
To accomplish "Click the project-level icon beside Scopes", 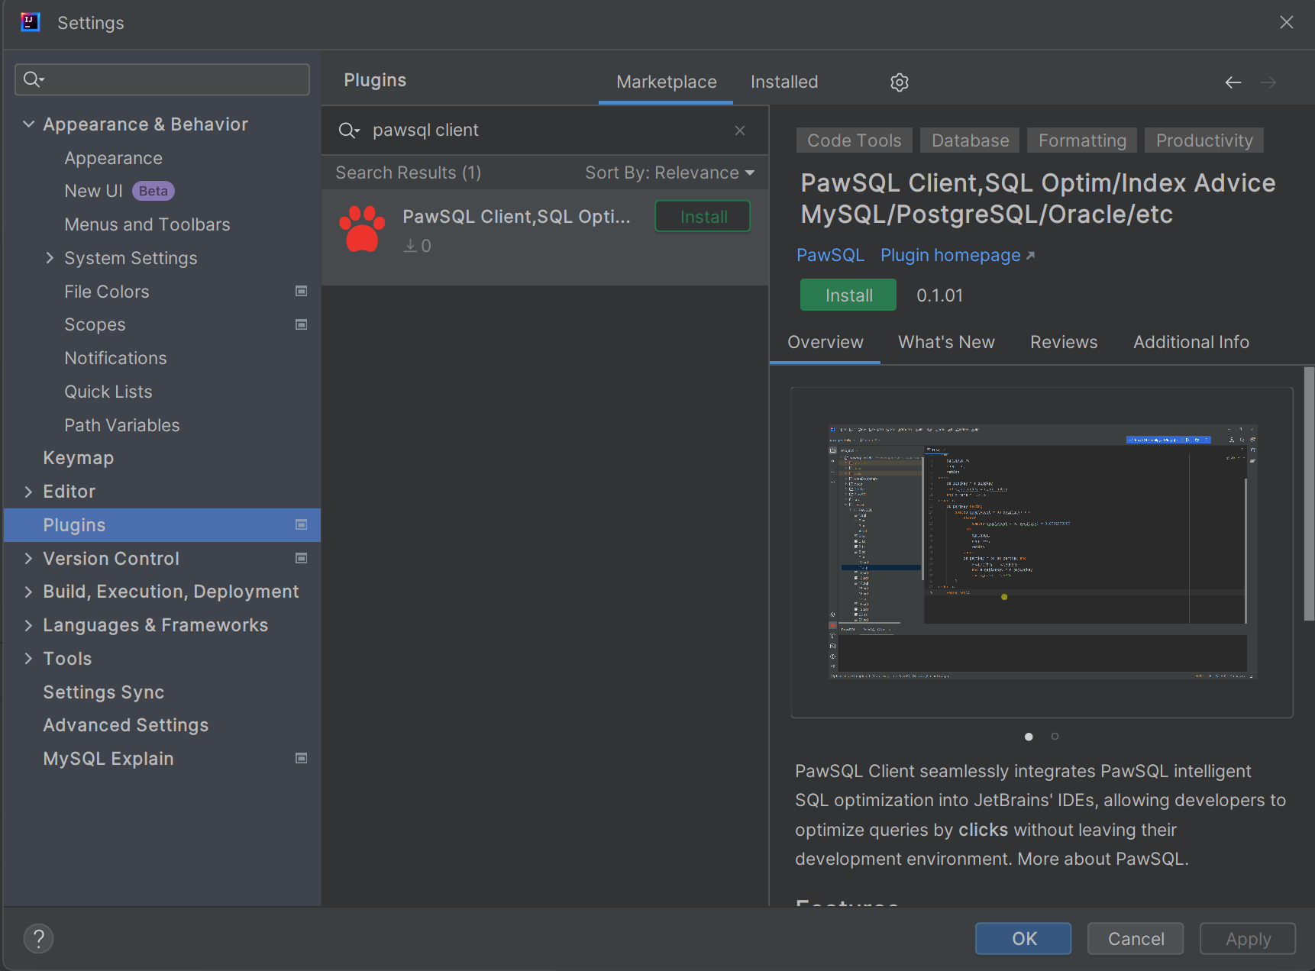I will click(x=302, y=324).
